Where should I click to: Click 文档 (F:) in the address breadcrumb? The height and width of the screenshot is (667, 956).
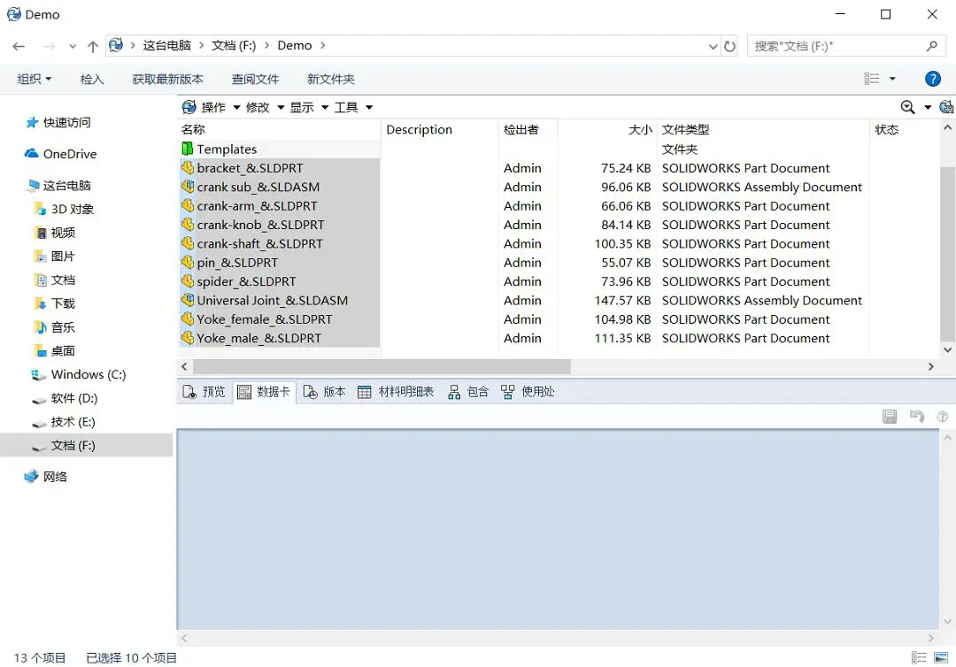[234, 46]
